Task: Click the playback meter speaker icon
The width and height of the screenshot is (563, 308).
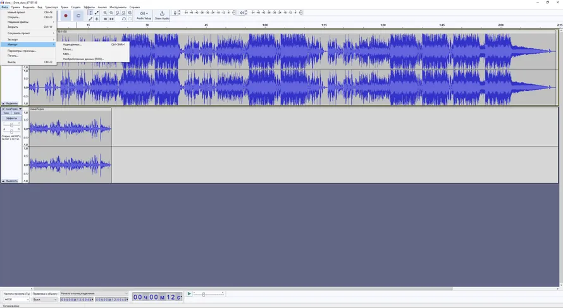Action: (x=242, y=13)
